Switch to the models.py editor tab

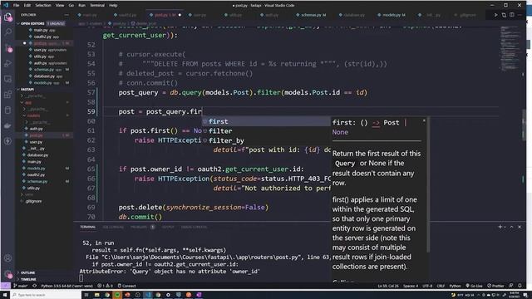393,15
